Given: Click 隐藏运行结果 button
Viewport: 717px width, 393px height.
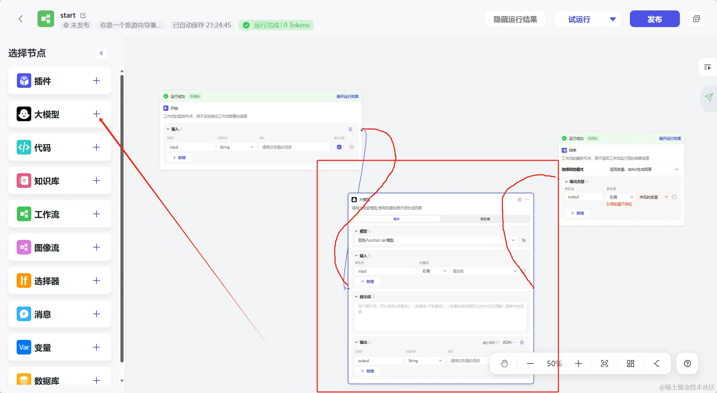Looking at the screenshot, I should (x=515, y=19).
